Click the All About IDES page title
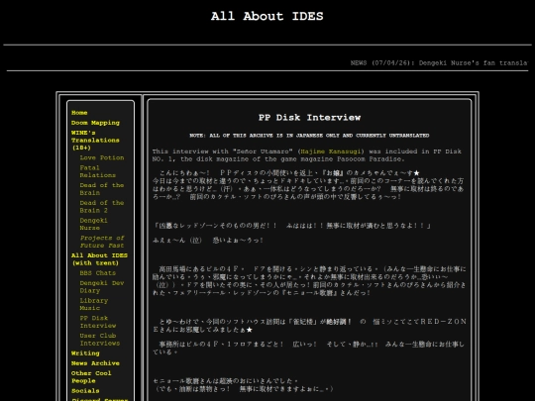535x401 pixels. pos(267,16)
